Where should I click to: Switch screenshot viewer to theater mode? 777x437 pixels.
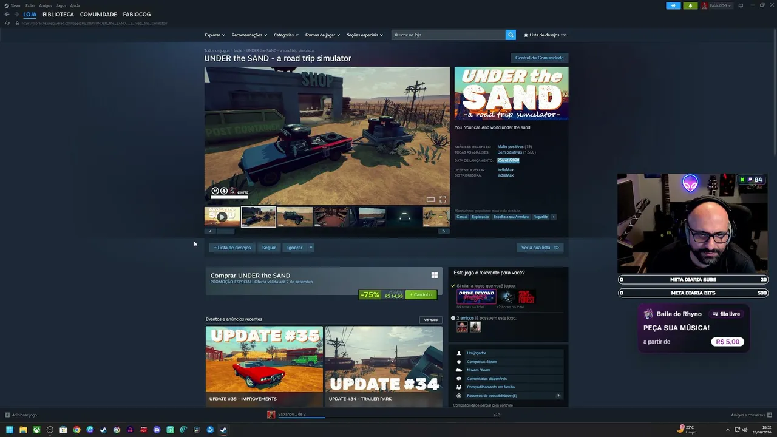pos(430,199)
